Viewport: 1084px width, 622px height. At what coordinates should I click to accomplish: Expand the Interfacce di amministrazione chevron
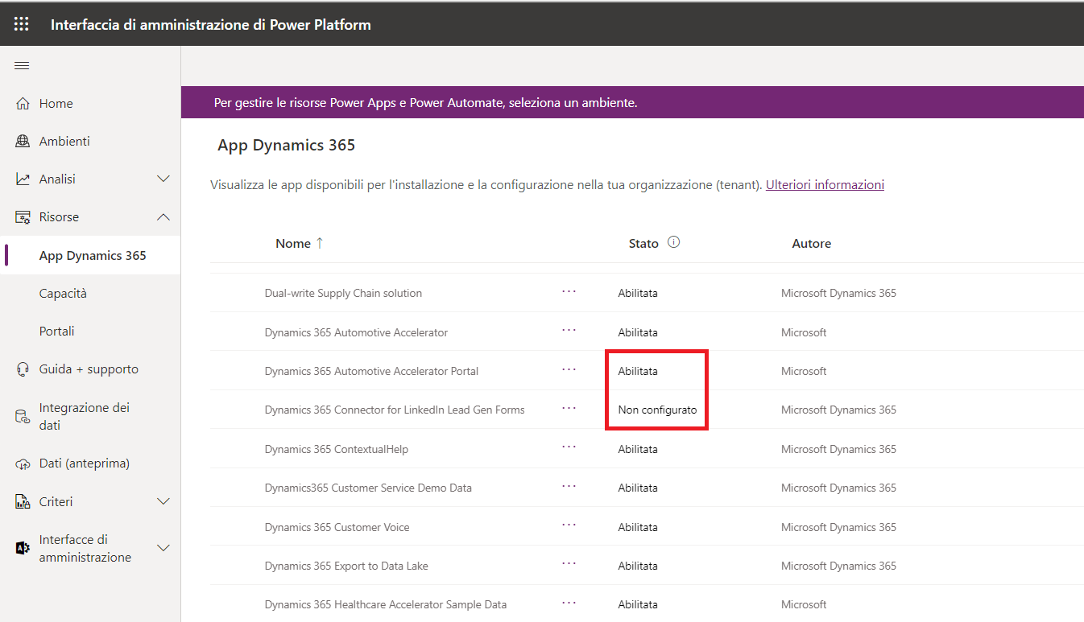(163, 548)
